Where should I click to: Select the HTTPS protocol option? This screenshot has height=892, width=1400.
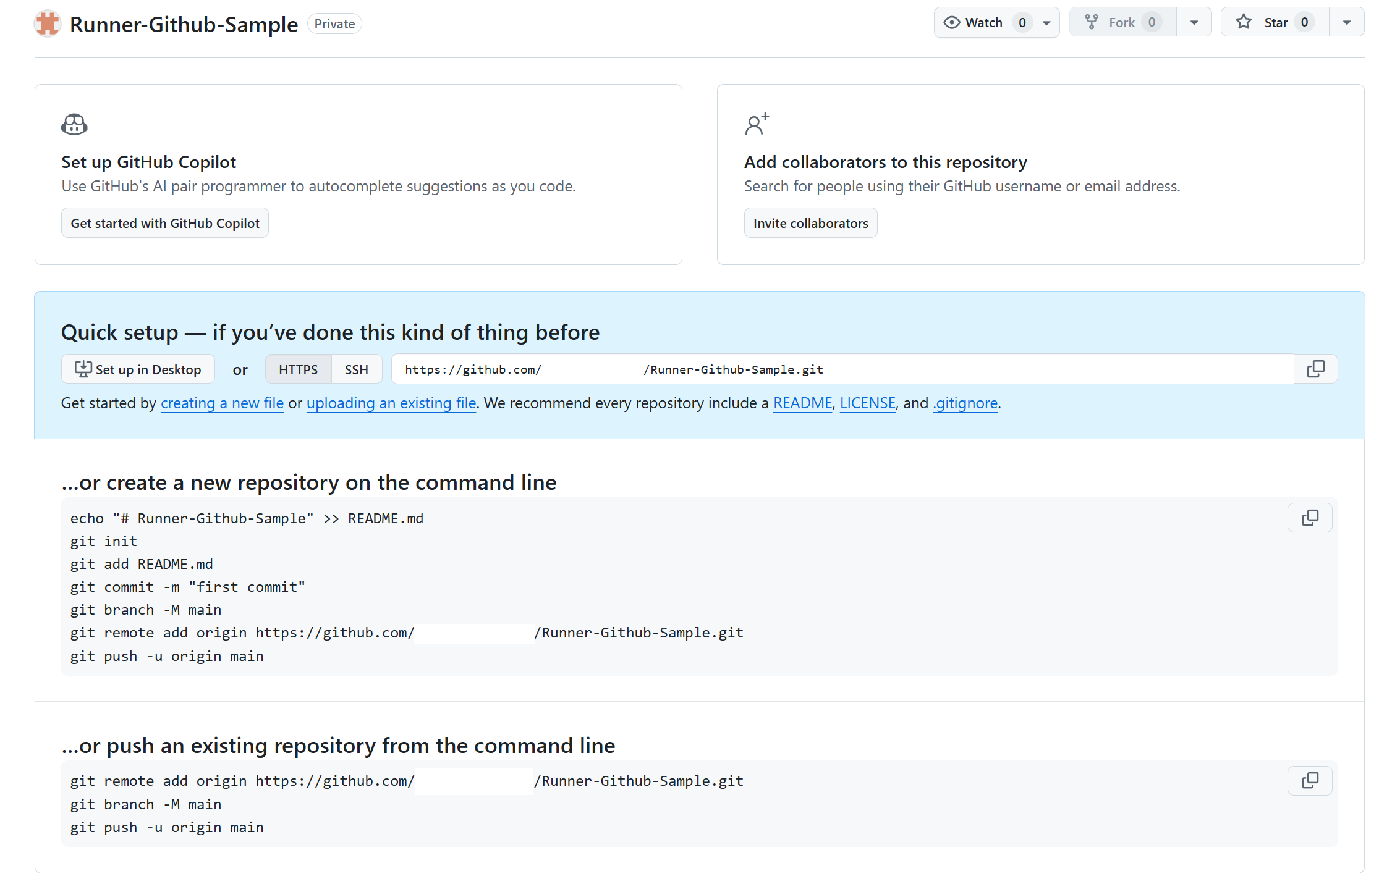298,369
